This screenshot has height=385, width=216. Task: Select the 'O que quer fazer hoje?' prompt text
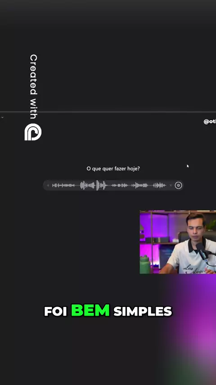pos(113,169)
